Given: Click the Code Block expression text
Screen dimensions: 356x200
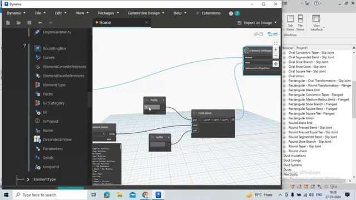Looking at the screenshot, I should coord(215,120).
